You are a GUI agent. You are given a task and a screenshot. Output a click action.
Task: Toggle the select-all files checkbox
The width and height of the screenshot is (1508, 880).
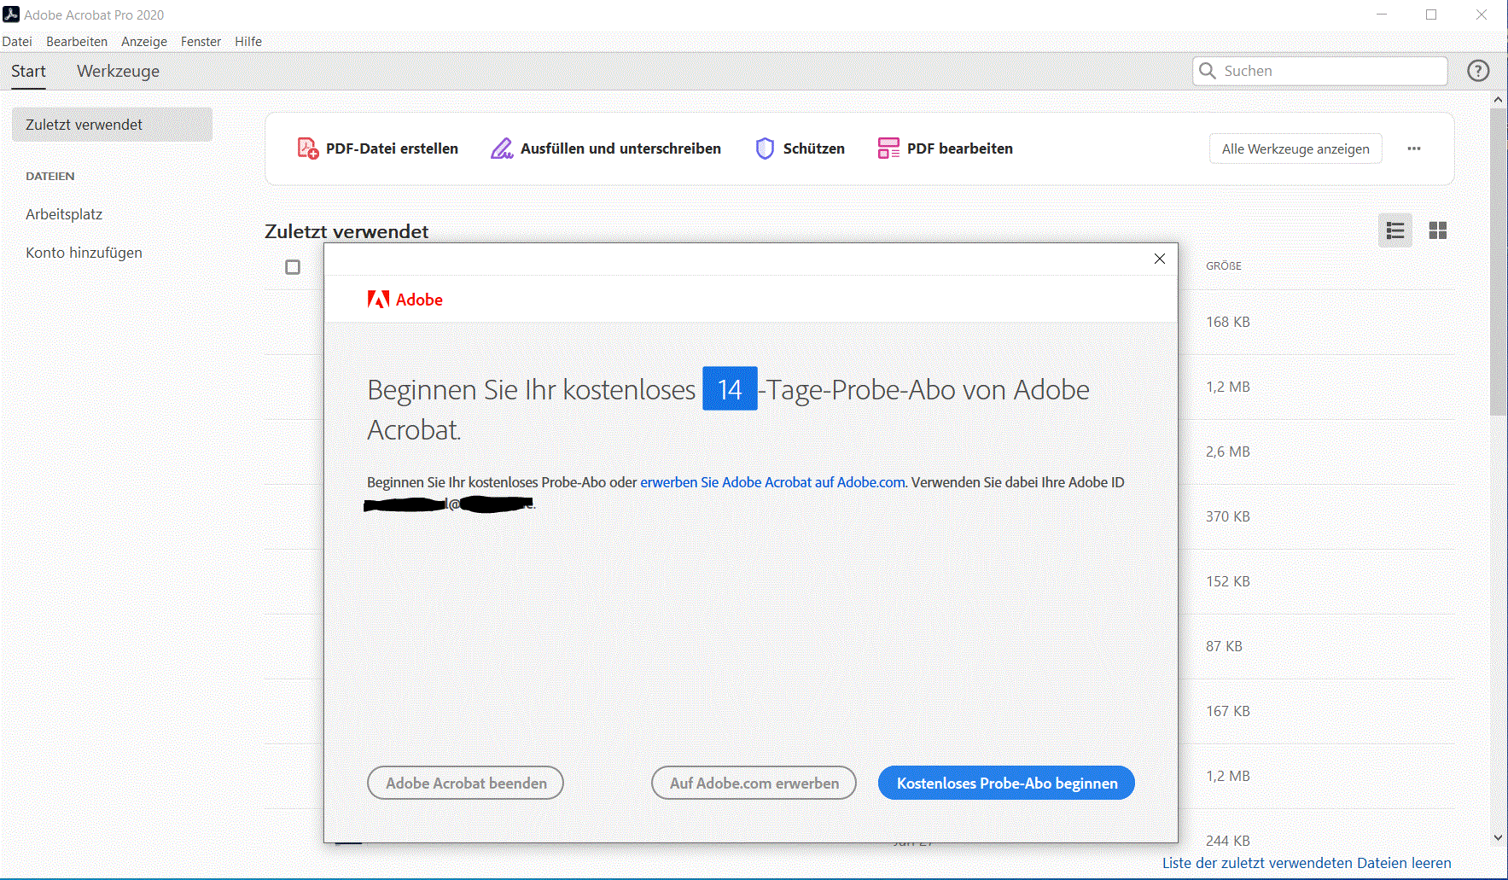pyautogui.click(x=293, y=267)
